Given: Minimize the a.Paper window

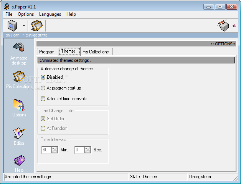Looking at the screenshot, I should pyautogui.click(x=208, y=7).
